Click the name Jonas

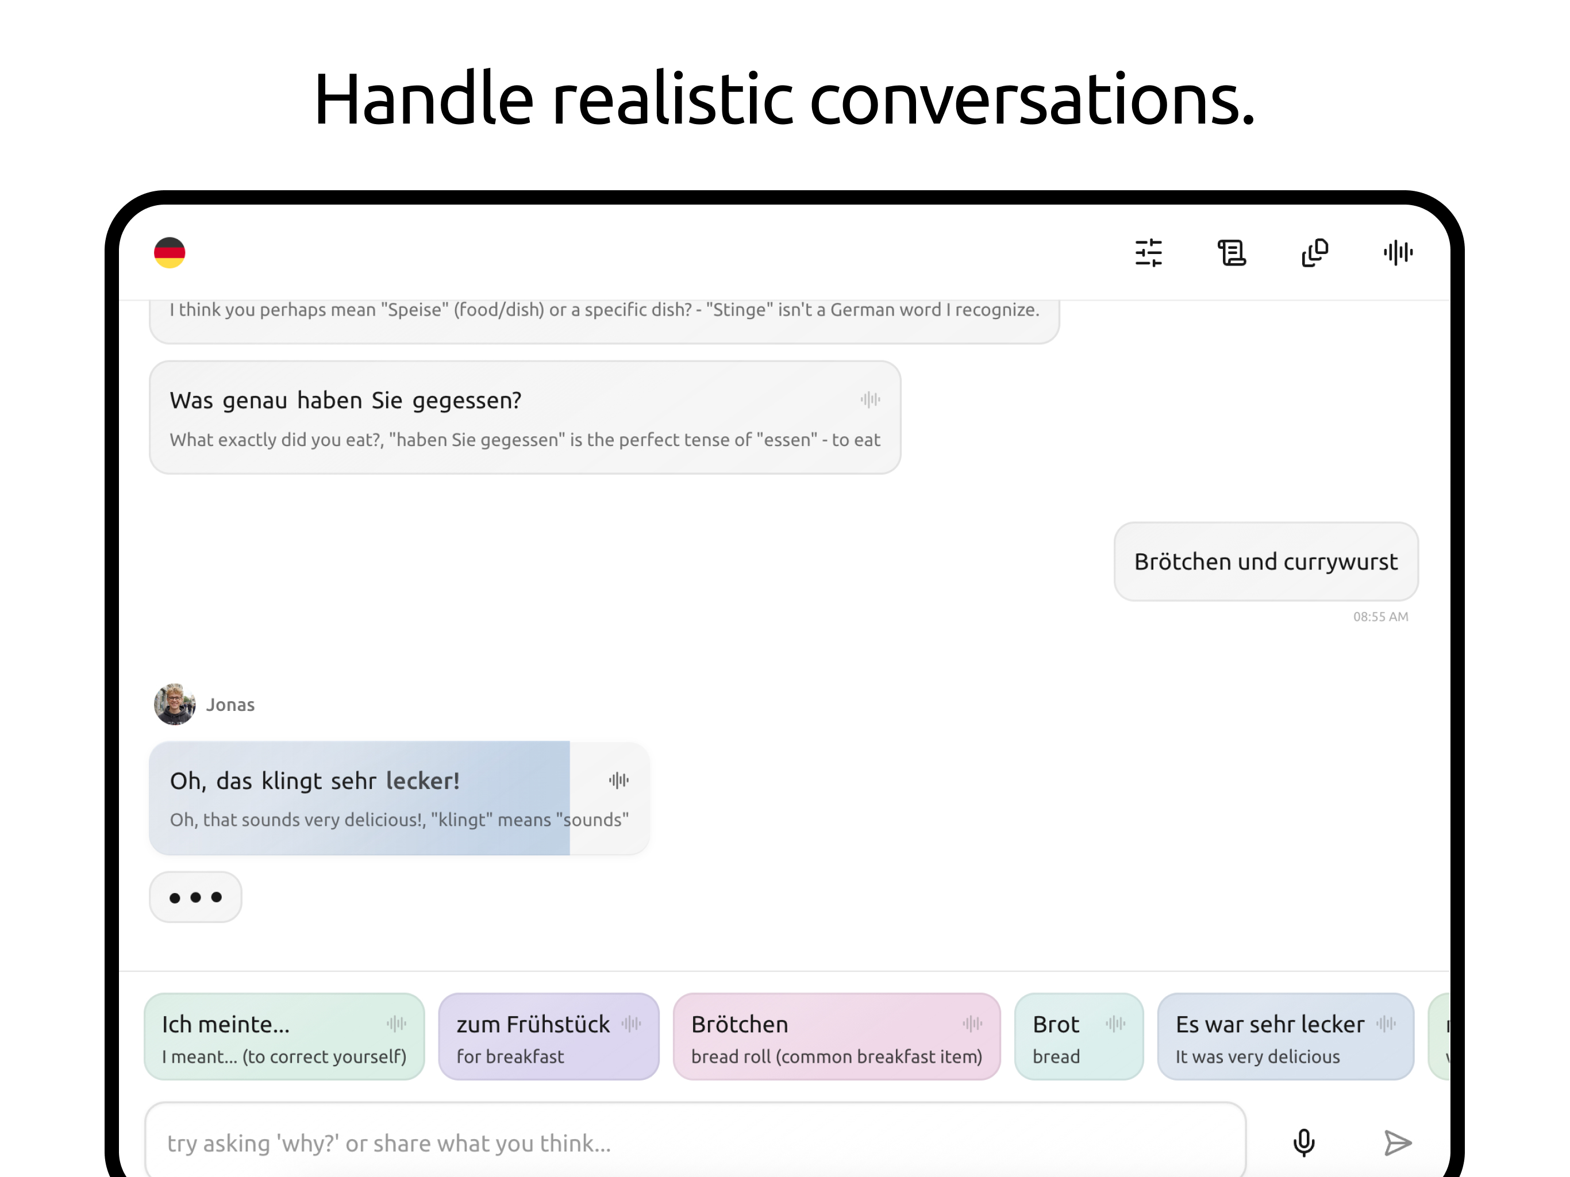230,705
